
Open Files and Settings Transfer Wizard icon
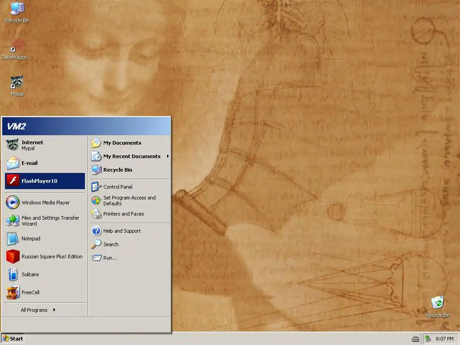point(13,221)
